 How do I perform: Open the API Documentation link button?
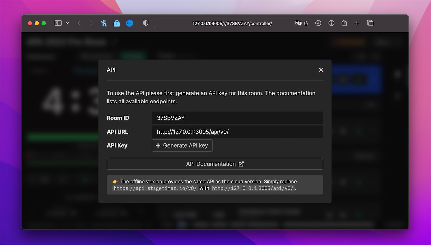pyautogui.click(x=215, y=164)
